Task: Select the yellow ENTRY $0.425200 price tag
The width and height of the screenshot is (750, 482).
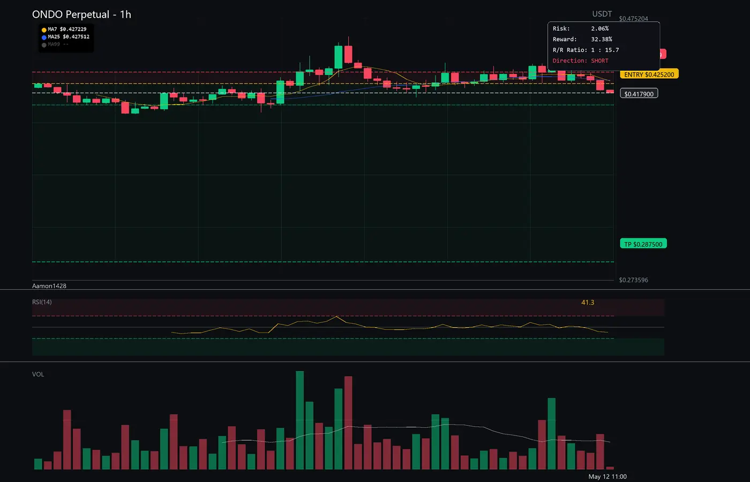Action: [649, 74]
